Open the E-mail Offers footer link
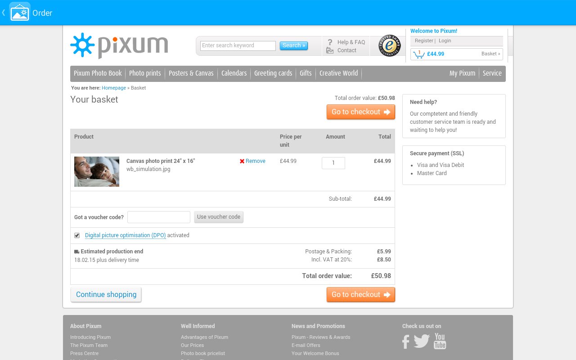The height and width of the screenshot is (360, 576). [306, 345]
